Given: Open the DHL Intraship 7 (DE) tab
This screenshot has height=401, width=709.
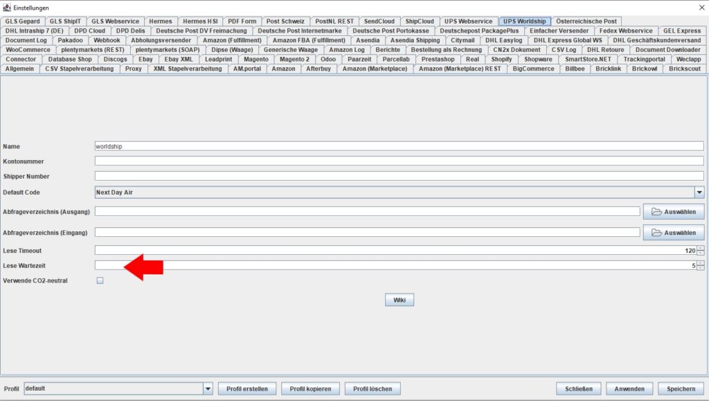Looking at the screenshot, I should (35, 30).
